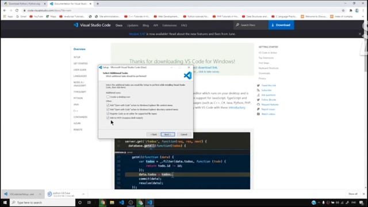The width and height of the screenshot is (368, 207).
Task: Click the taskbar search box
Action: pos(42,202)
